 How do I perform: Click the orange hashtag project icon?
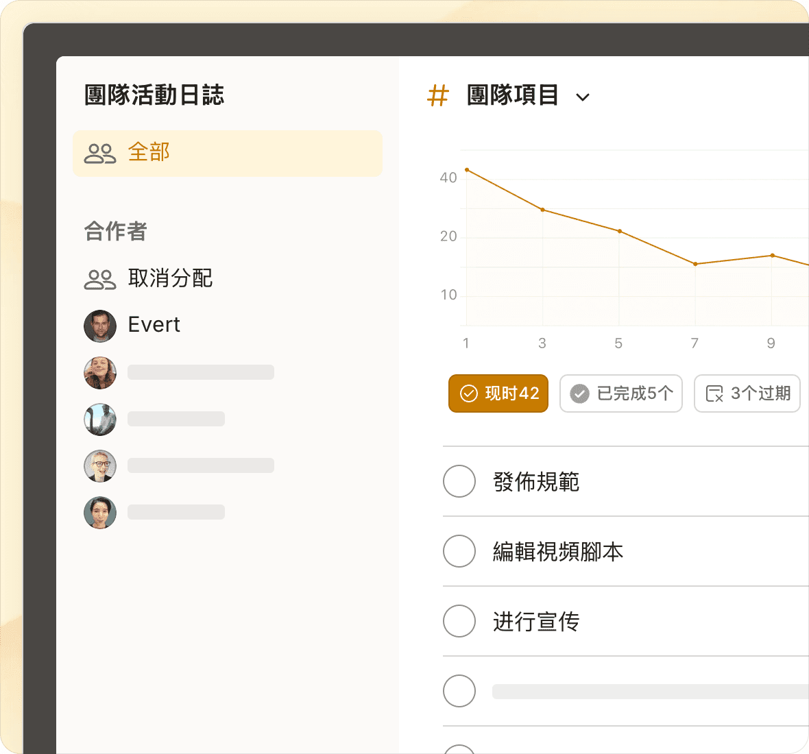coord(437,96)
